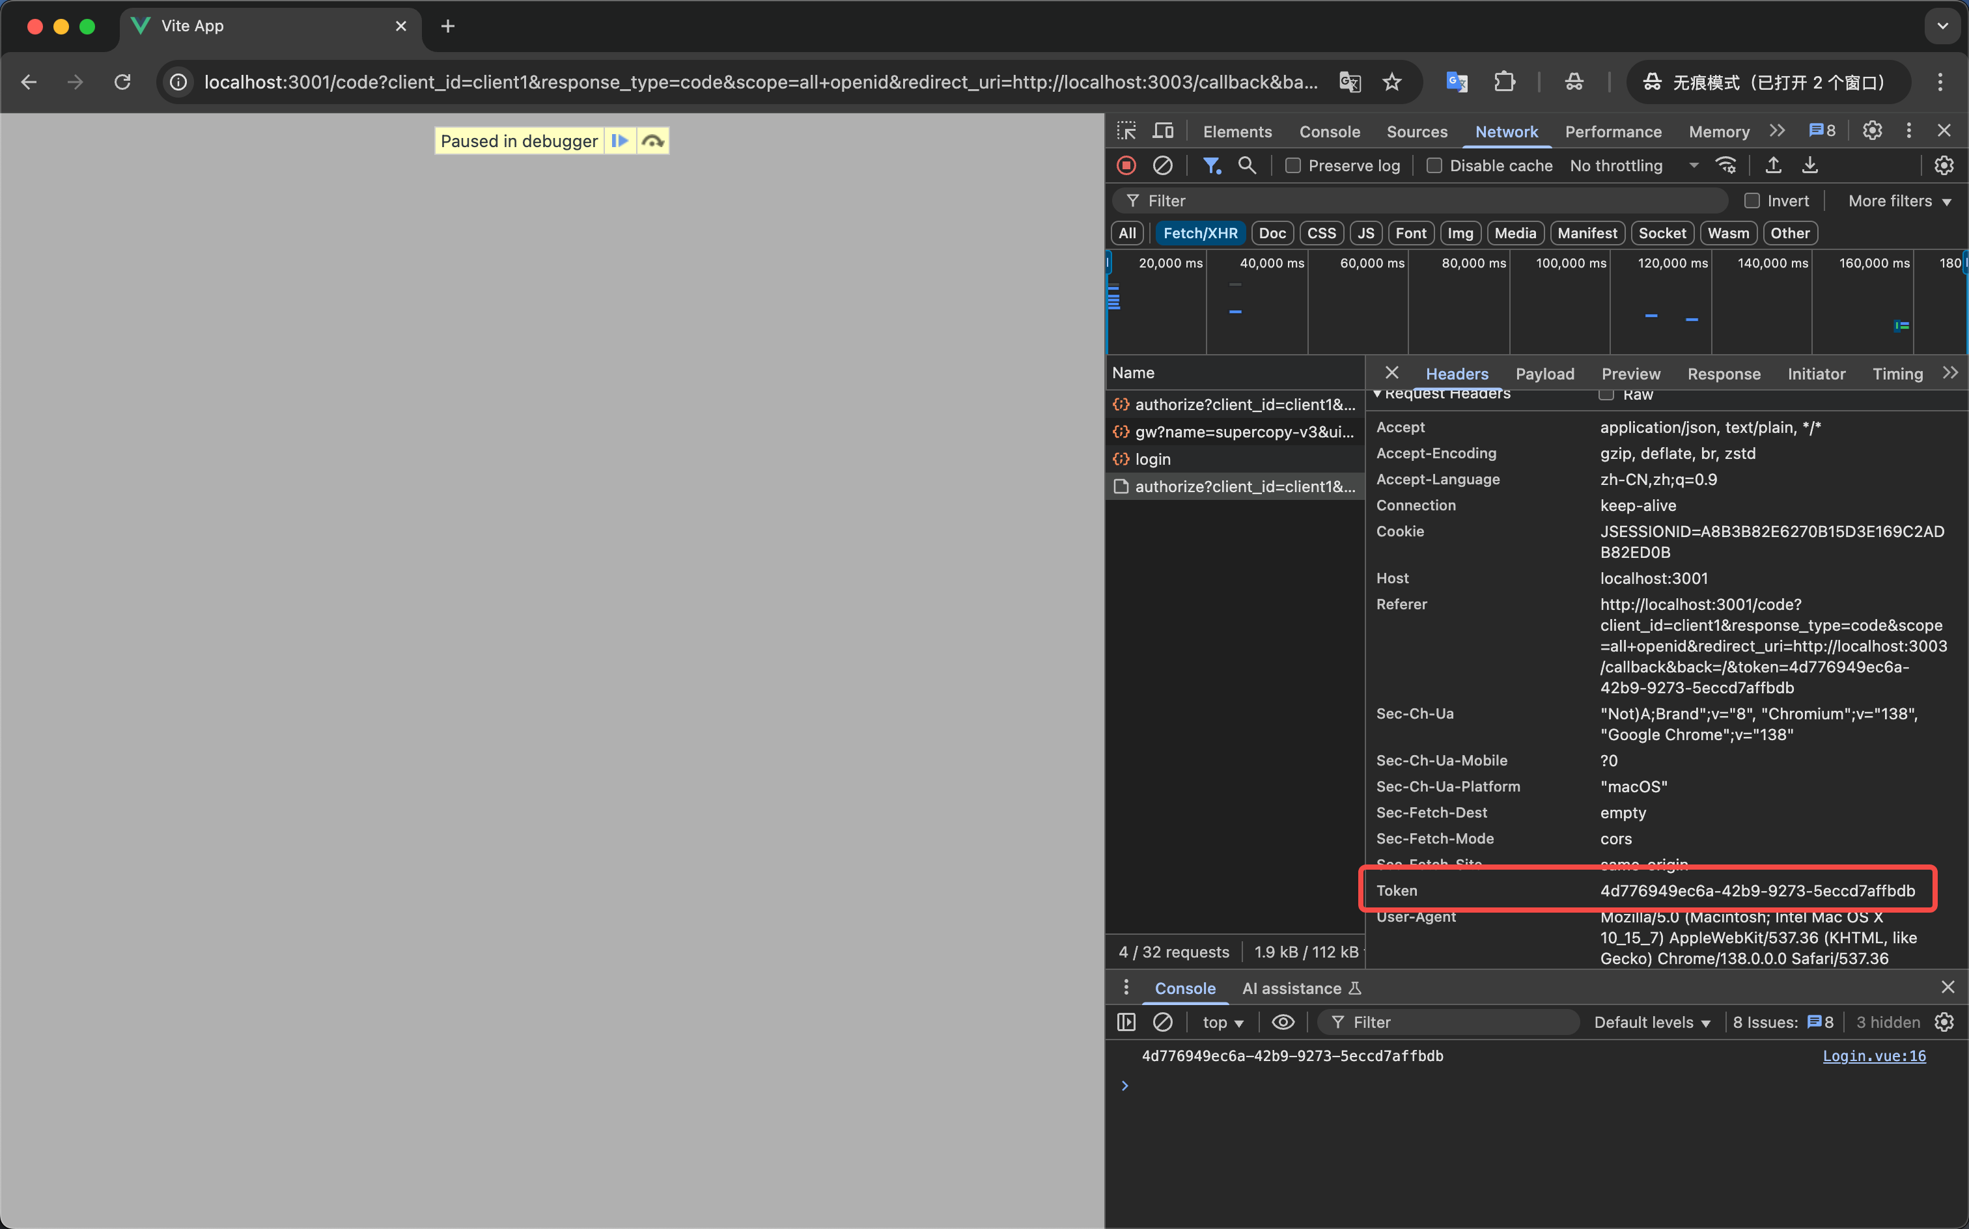Screen dimensions: 1969x1229
Task: Open the Response tab
Action: point(1724,374)
